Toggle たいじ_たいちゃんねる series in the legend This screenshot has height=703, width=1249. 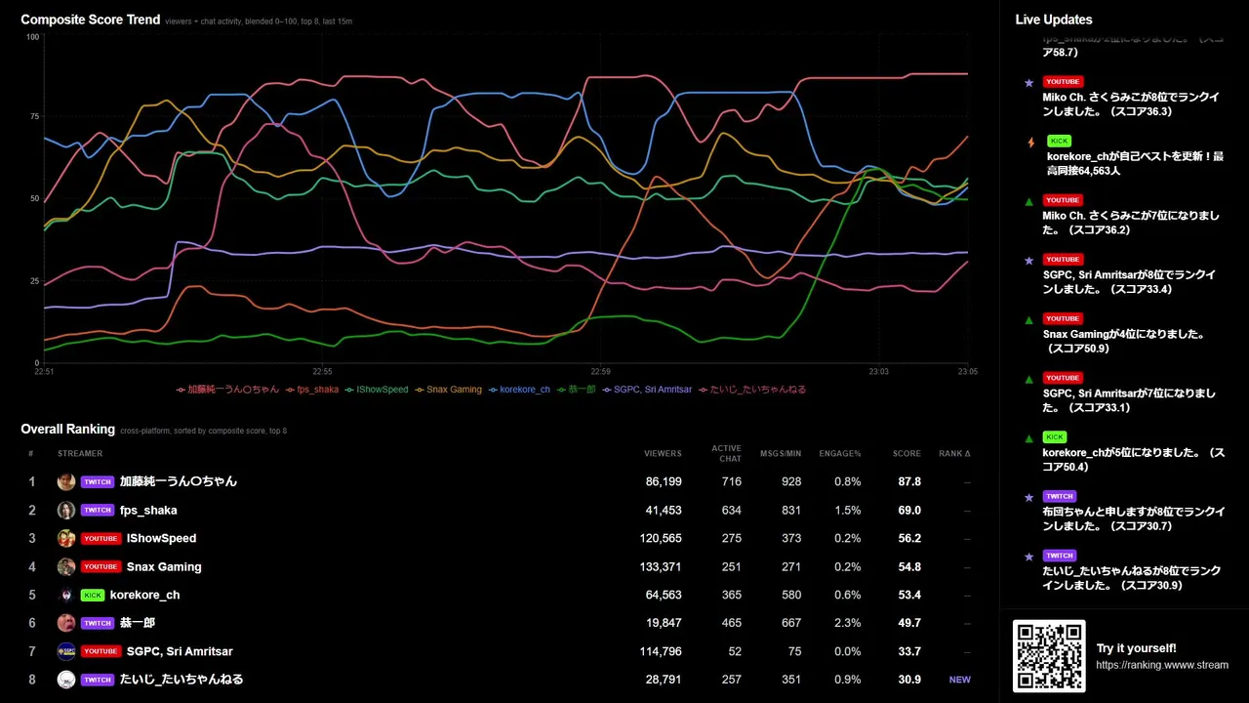[x=752, y=390]
